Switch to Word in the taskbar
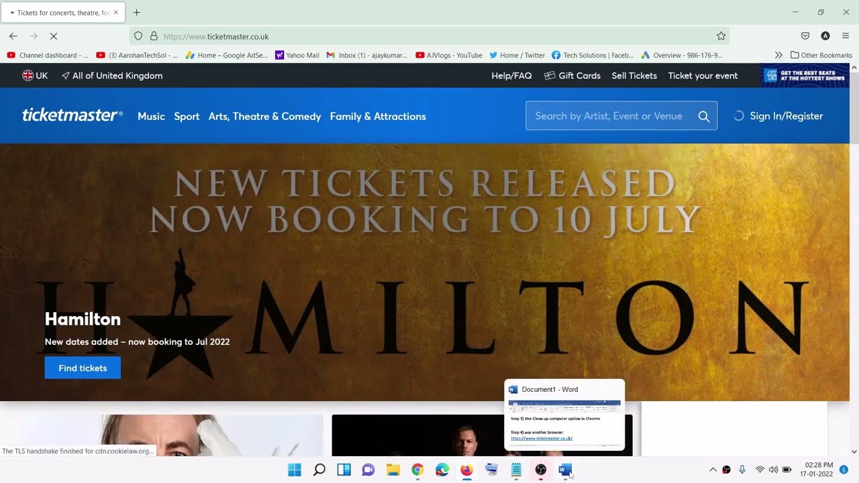This screenshot has width=859, height=483. 565,470
